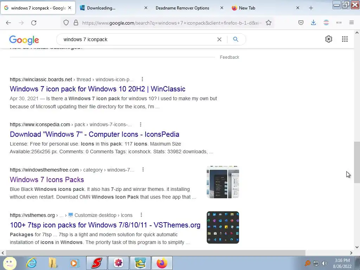Open the Deadname Remover extension icon
This screenshot has height=270, width=360.
pyautogui.click(x=326, y=23)
